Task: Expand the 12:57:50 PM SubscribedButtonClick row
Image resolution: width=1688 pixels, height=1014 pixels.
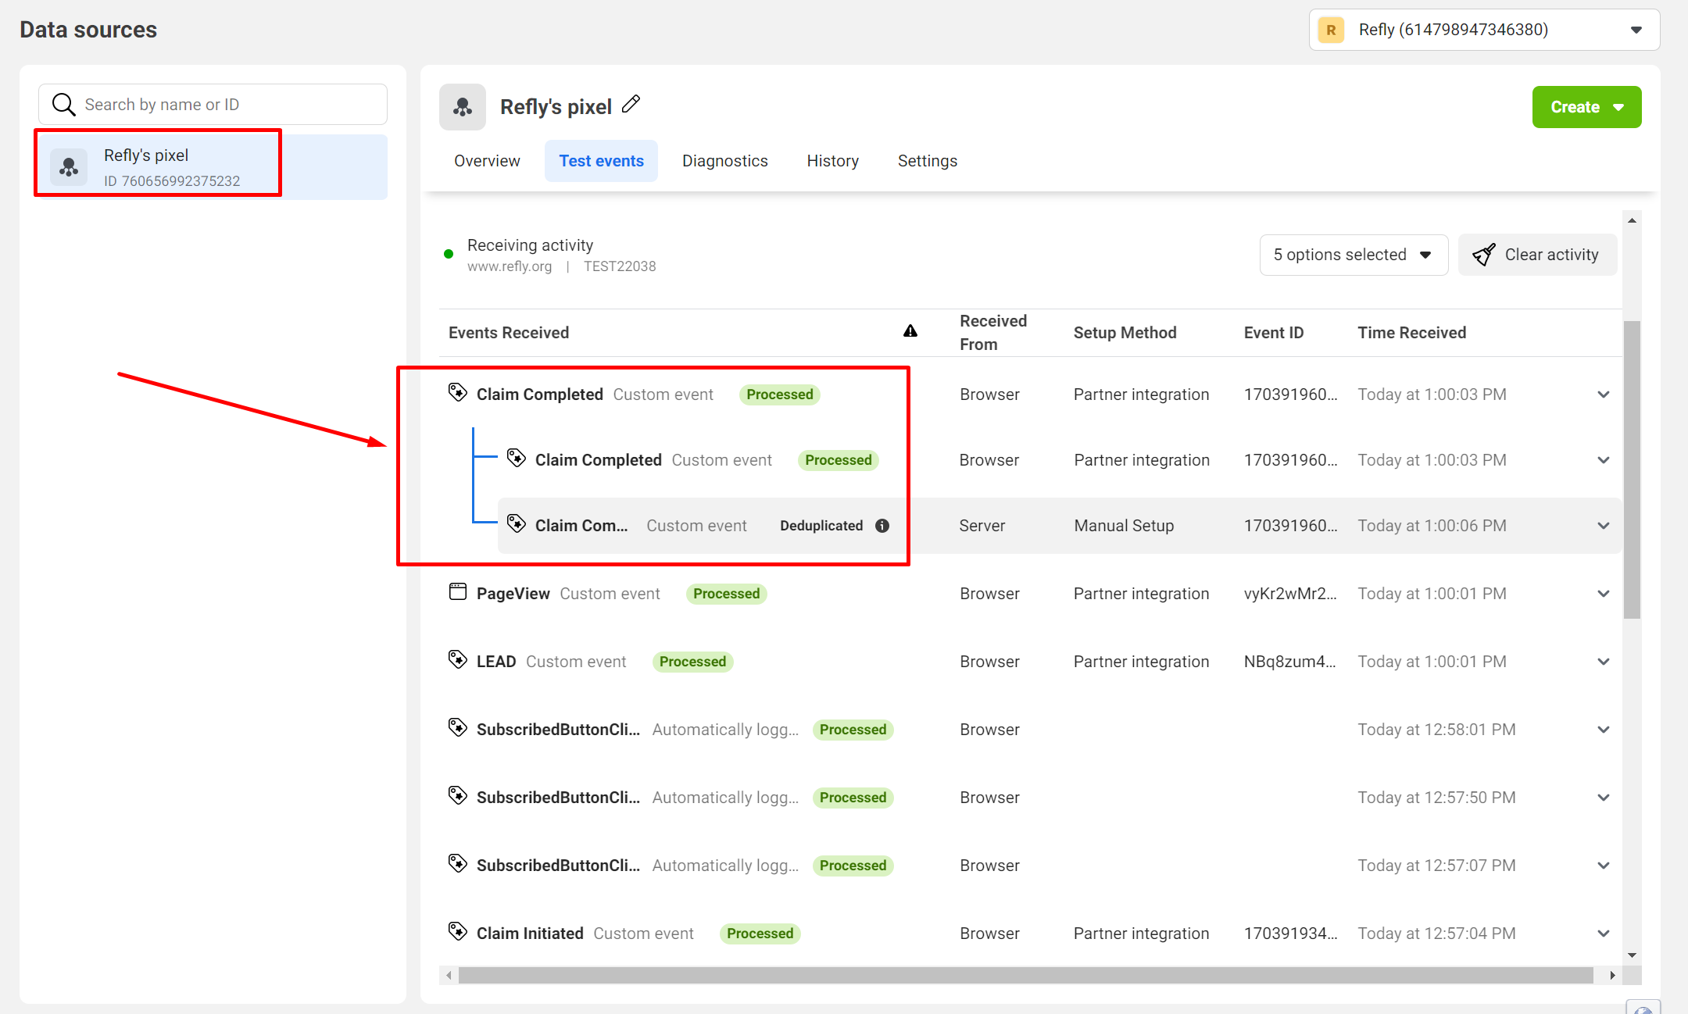Action: [1604, 798]
